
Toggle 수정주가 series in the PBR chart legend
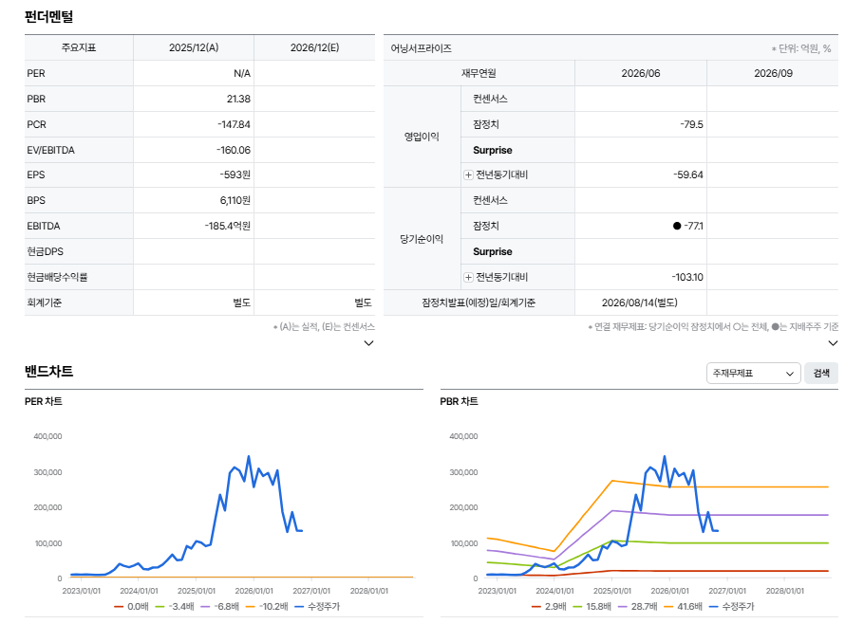[732, 606]
